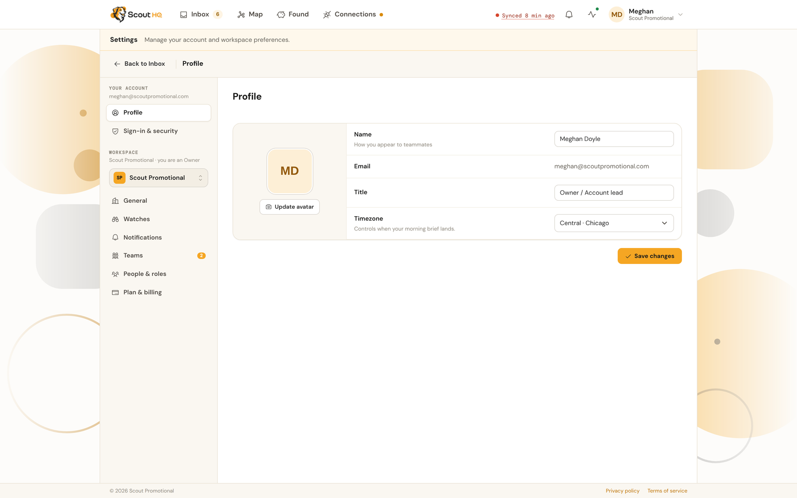Open People & roles settings
This screenshot has width=797, height=498.
point(158,274)
